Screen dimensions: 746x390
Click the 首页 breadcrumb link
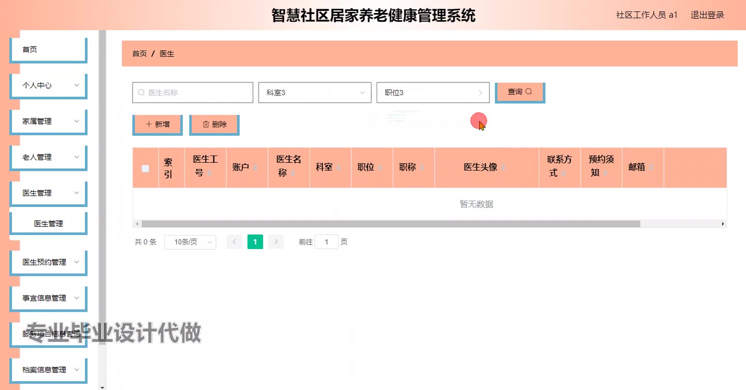tap(139, 53)
